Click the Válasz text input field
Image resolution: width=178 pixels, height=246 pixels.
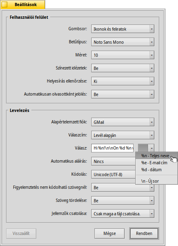coord(112,148)
